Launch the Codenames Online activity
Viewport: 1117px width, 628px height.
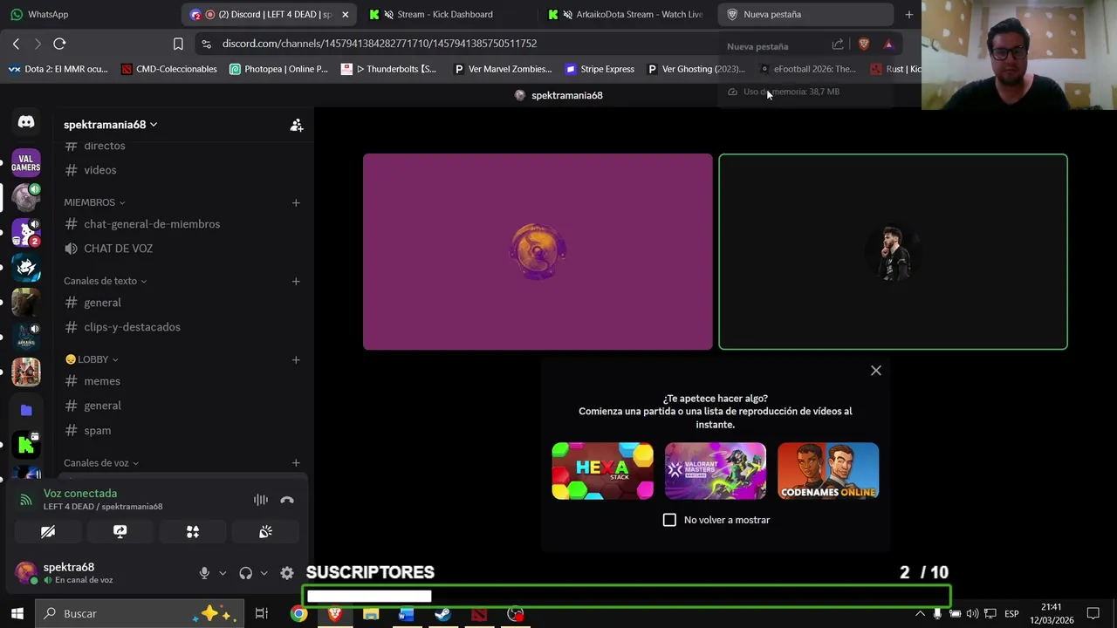pyautogui.click(x=828, y=471)
